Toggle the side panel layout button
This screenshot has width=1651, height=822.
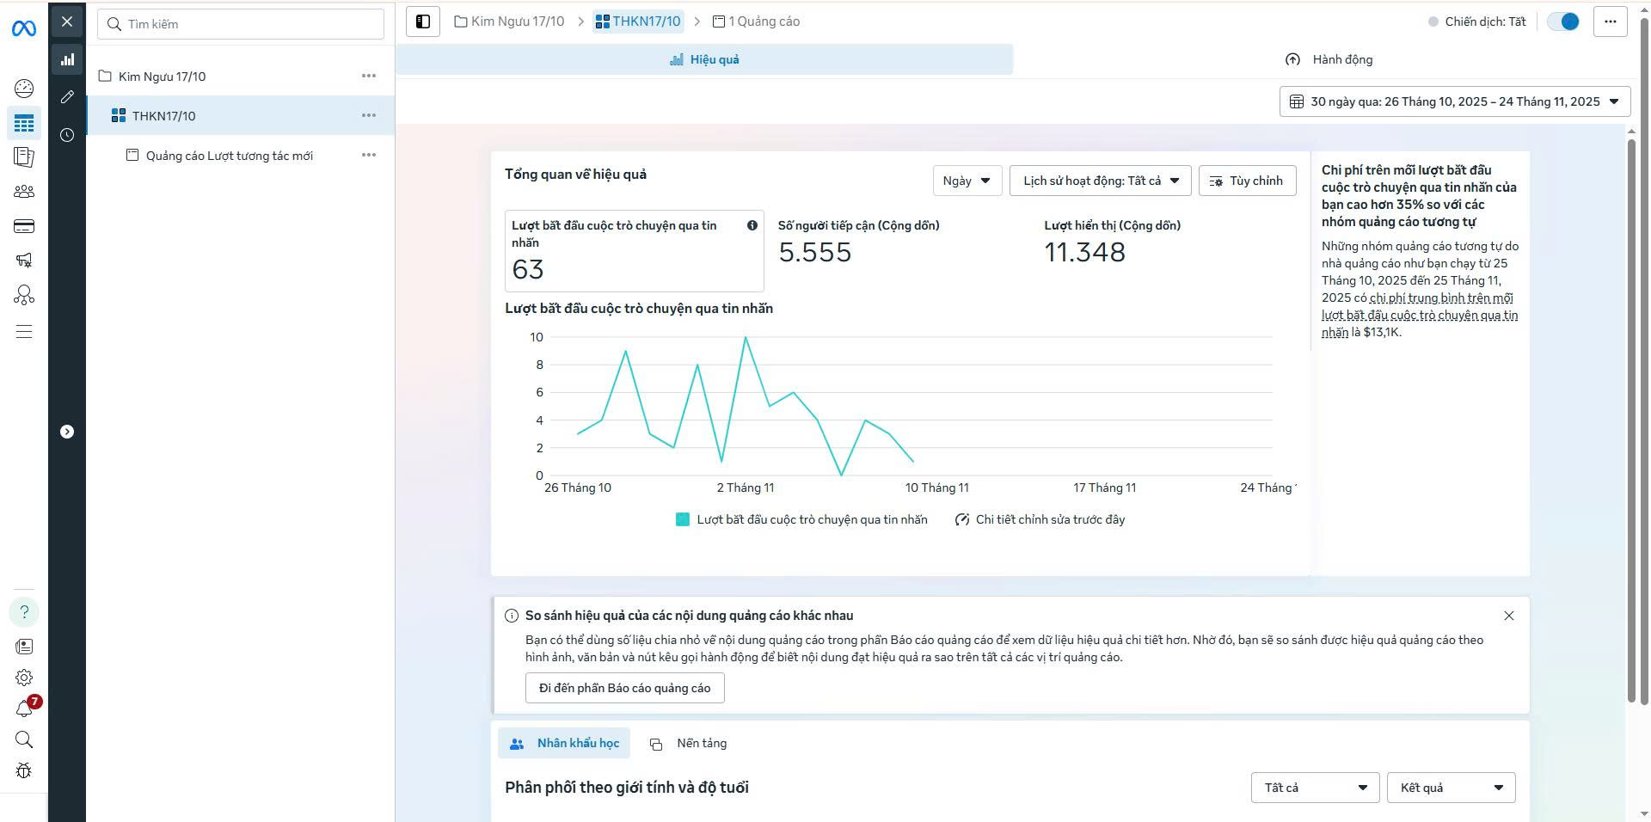click(x=423, y=21)
